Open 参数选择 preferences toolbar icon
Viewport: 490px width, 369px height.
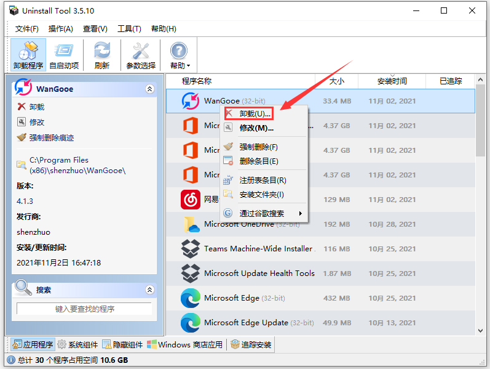141,54
